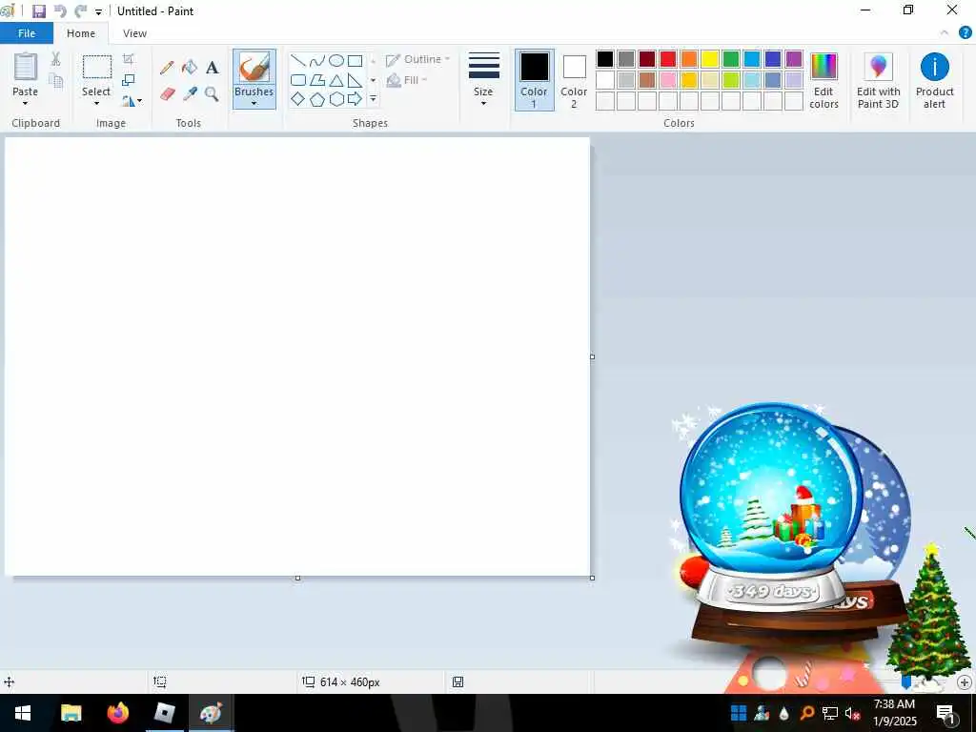The image size is (976, 732).
Task: Open Firefox from the taskbar
Action: [x=117, y=713]
